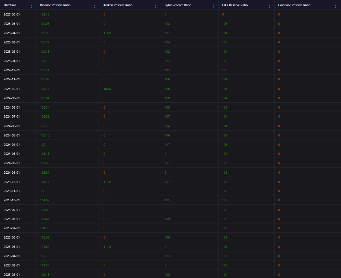Click Coinbase value 0 in 2024-06-01 row

279,126
